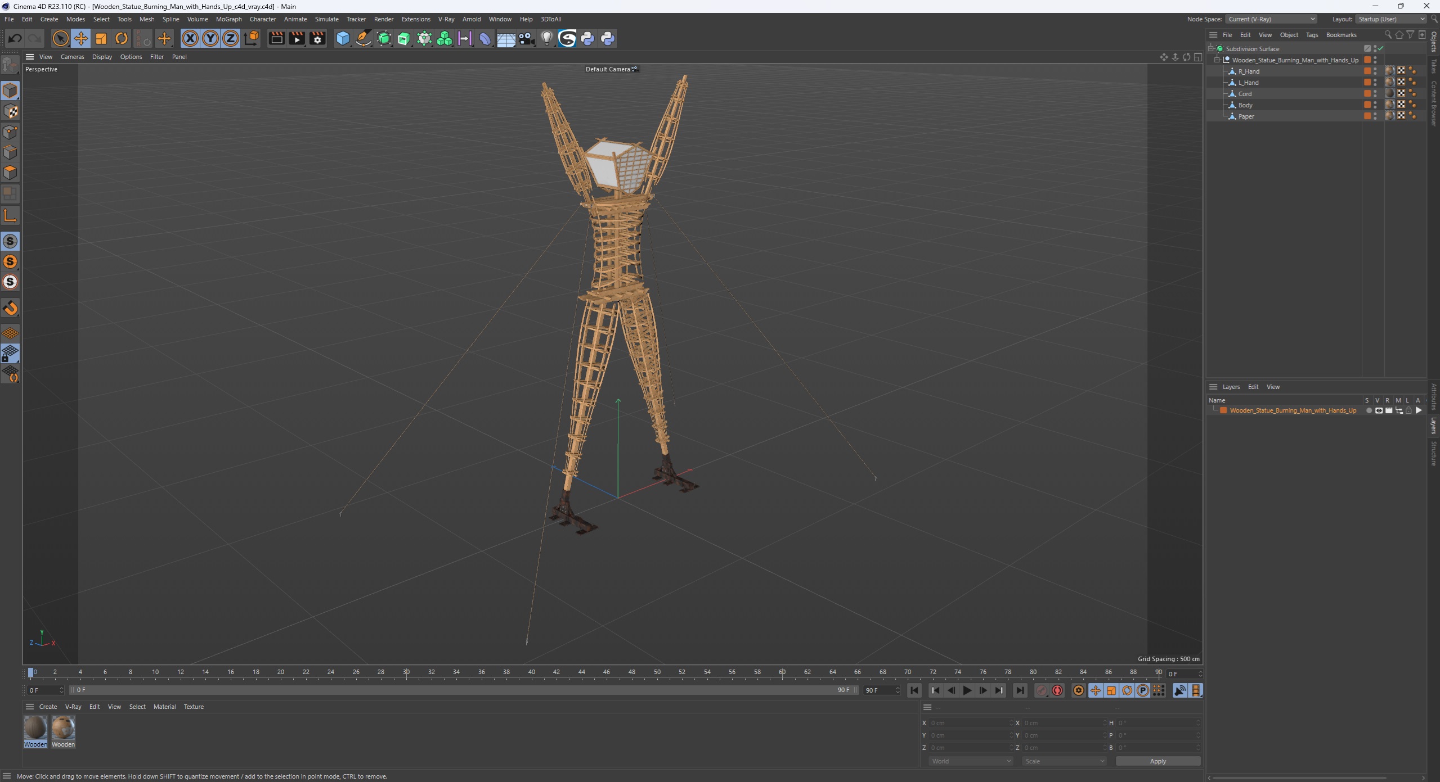Toggle Z axis lock

click(231, 38)
